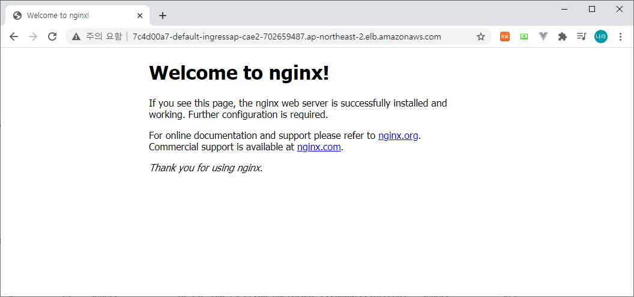Open the green screen extension icon
The image size is (634, 297).
524,37
